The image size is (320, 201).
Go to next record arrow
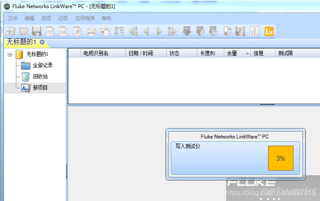160,31
